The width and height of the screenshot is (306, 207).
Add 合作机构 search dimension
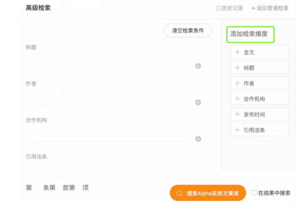259,99
